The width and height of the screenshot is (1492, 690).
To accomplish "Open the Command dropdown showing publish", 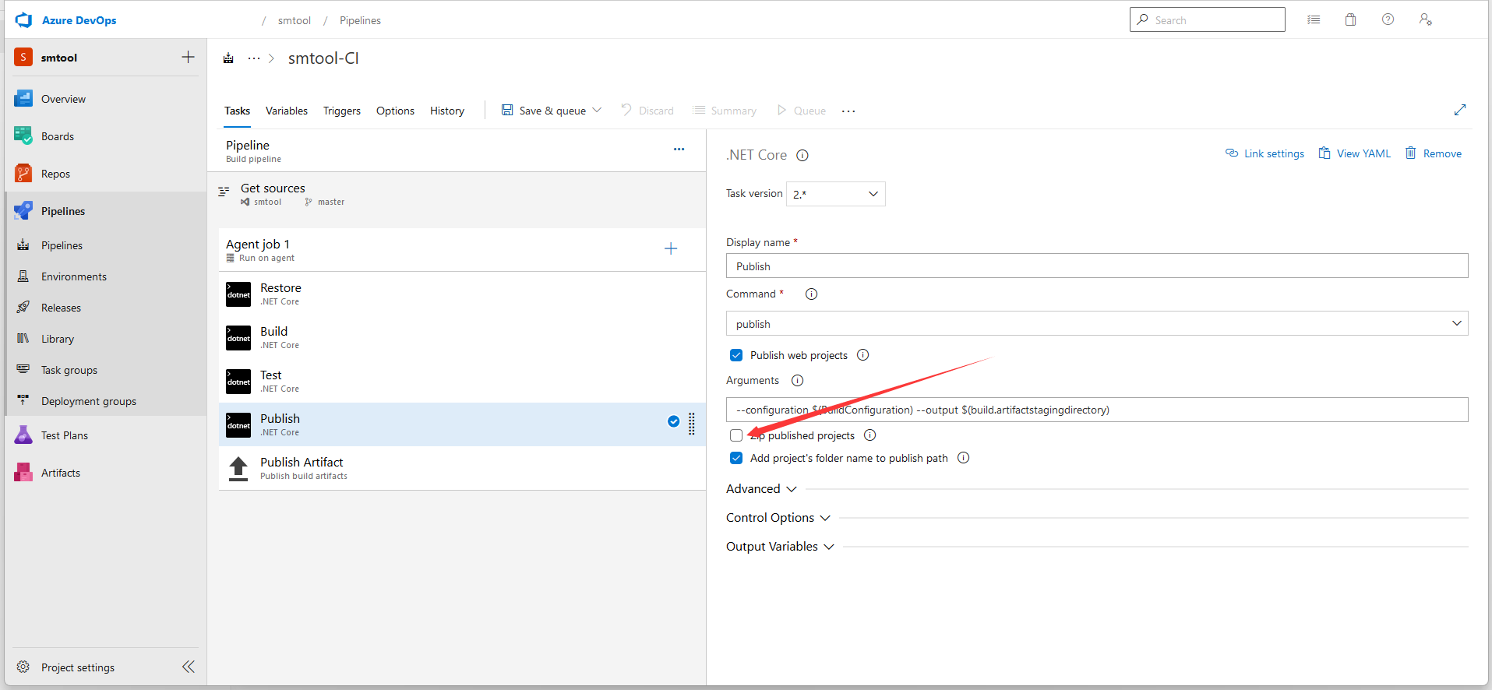I will 1096,323.
